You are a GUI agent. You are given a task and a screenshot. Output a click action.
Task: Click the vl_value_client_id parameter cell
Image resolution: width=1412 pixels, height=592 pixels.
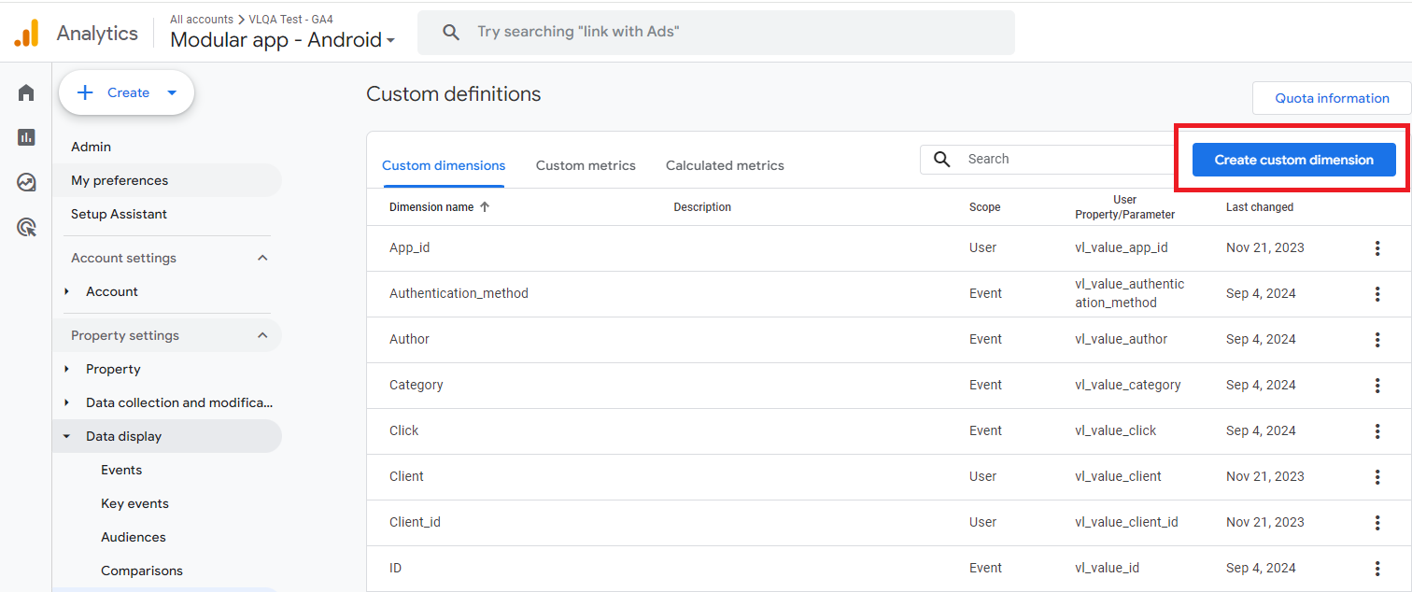click(x=1126, y=522)
